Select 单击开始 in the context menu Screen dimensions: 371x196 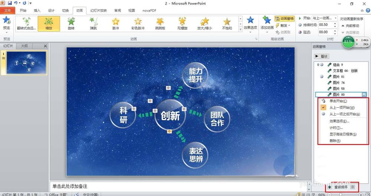(x=338, y=101)
